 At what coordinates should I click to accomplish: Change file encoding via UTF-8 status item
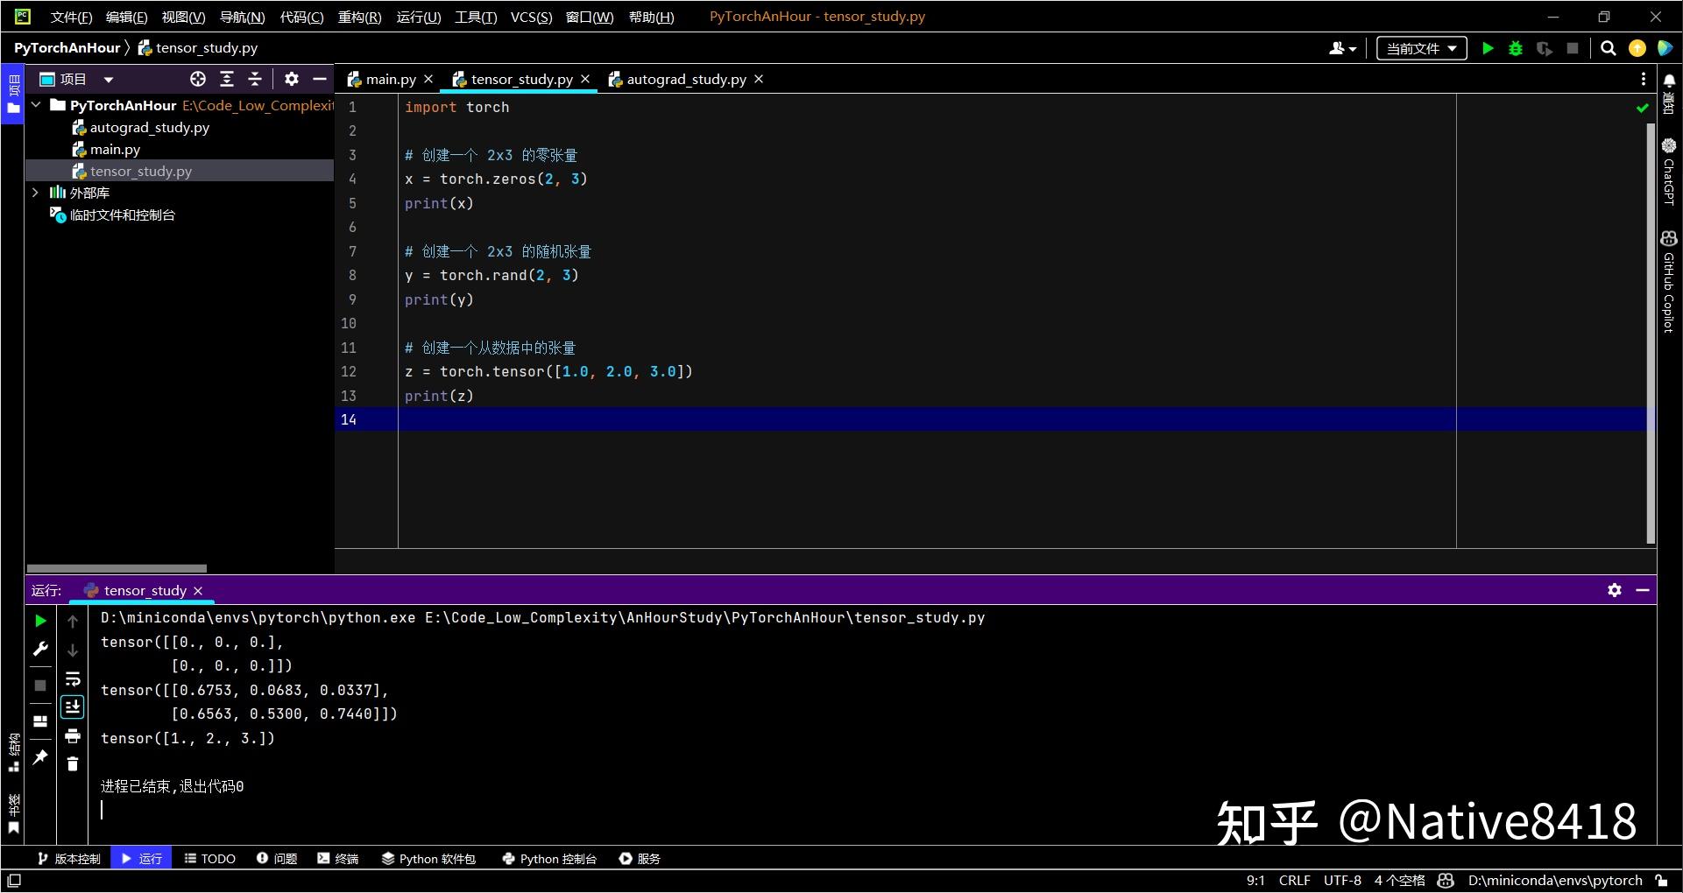tap(1342, 881)
